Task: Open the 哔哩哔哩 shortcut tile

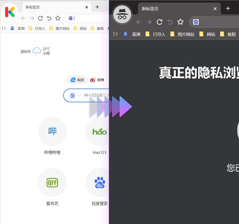Action: tap(52, 131)
